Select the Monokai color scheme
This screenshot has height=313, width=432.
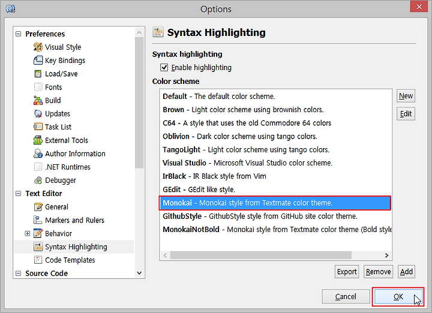[x=275, y=203]
